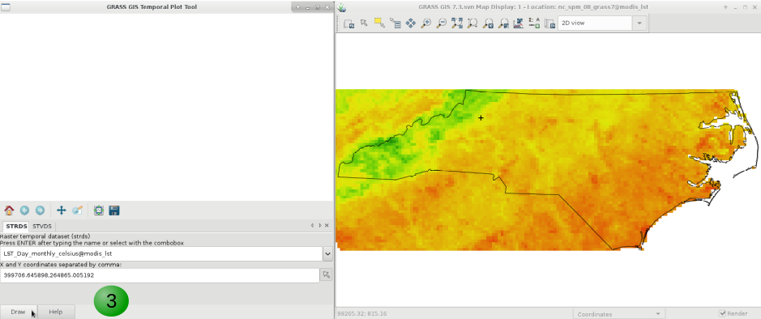This screenshot has height=319, width=761.
Task: Go forward to next plot view
Action: tap(40, 211)
